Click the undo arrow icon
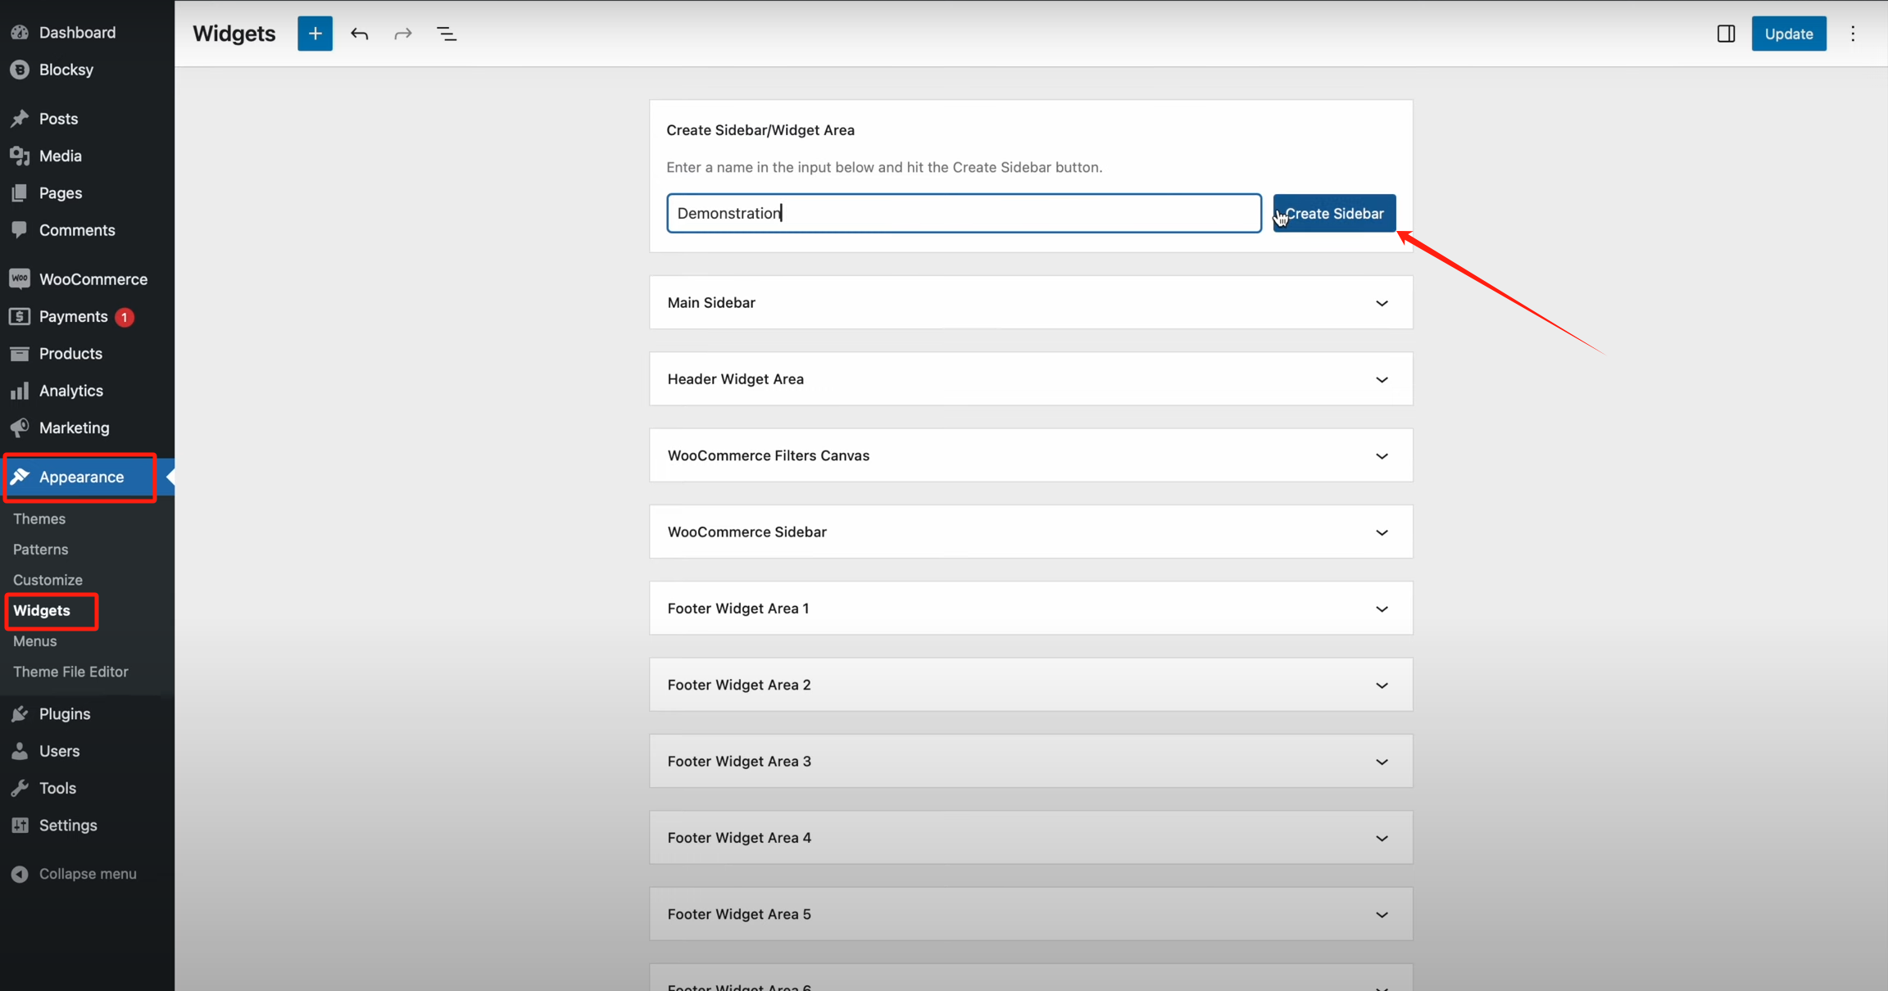 (359, 34)
